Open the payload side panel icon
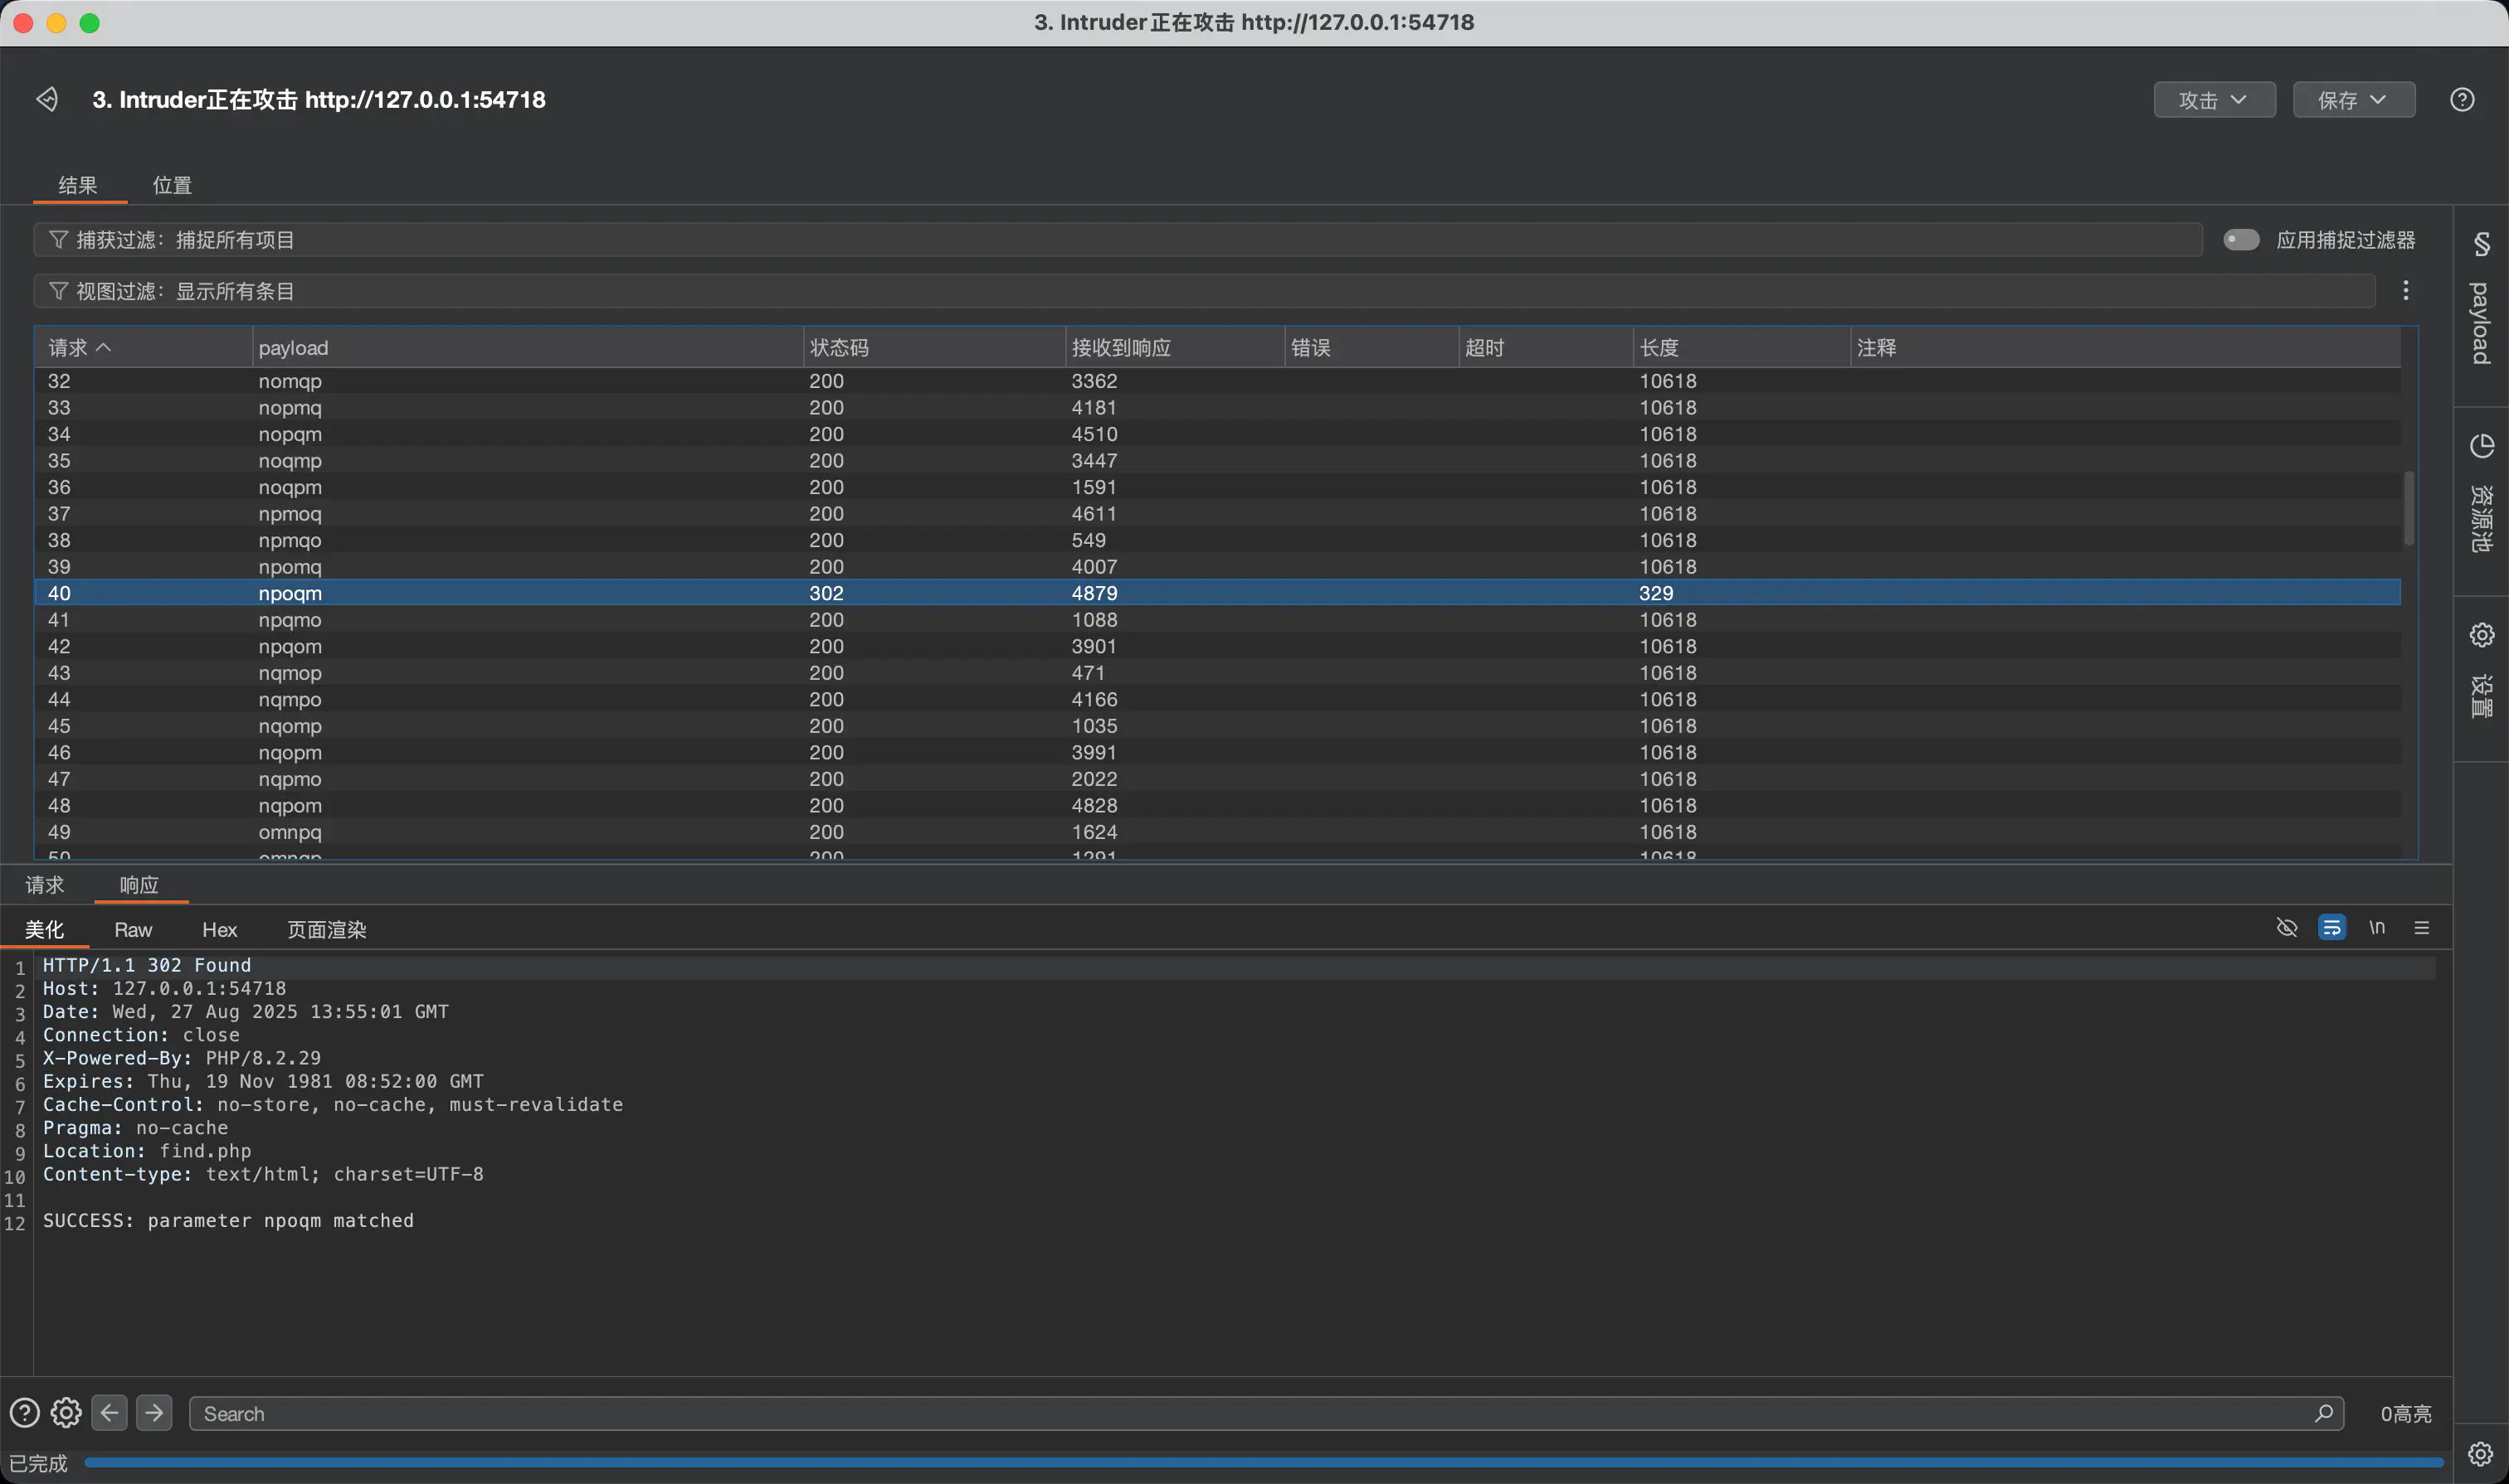The image size is (2509, 1484). 2480,244
